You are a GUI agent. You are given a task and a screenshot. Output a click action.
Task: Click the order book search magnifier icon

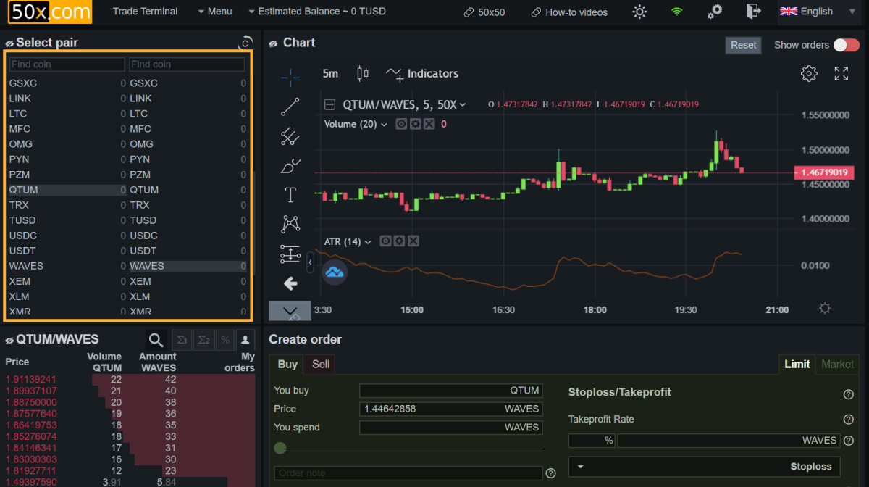pyautogui.click(x=156, y=339)
